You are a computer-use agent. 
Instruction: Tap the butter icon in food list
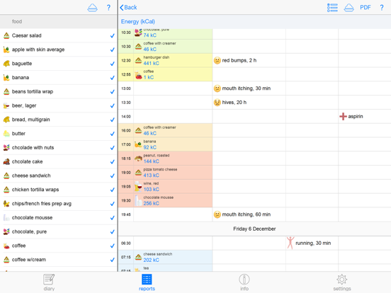click(x=6, y=134)
